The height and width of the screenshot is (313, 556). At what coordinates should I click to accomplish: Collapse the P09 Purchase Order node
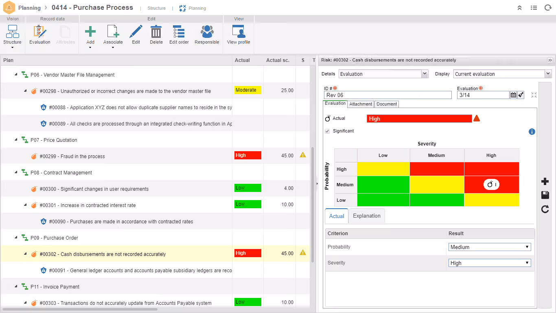point(16,238)
